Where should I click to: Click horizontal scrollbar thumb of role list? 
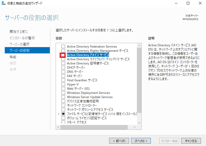(94, 127)
